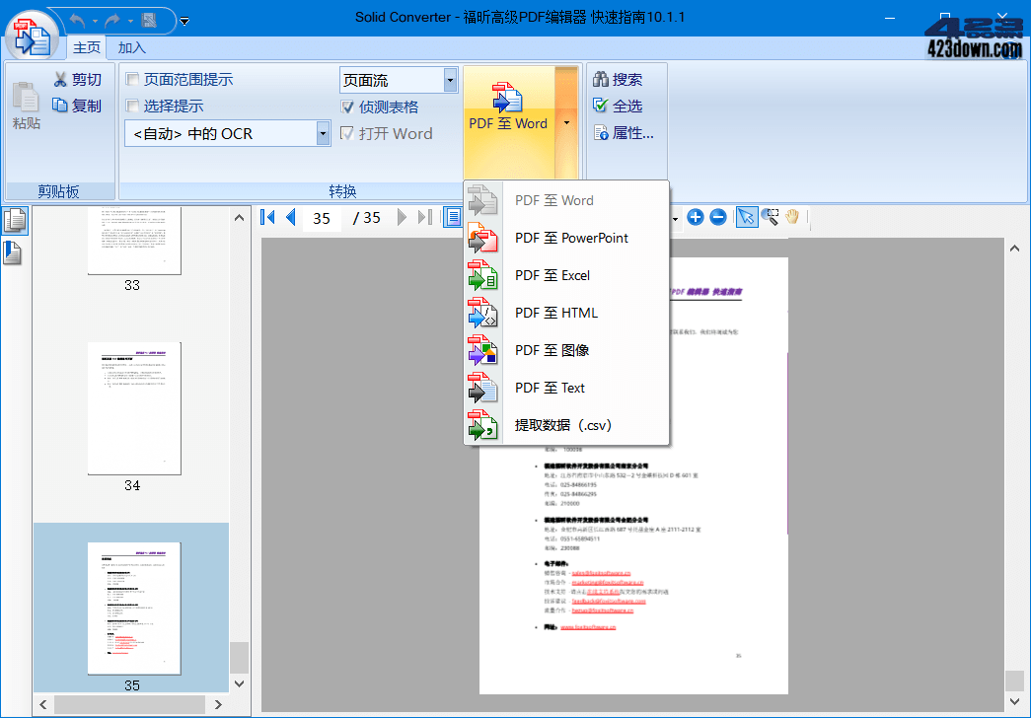Open the 页面流 dropdown
This screenshot has width=1031, height=718.
pyautogui.click(x=450, y=79)
